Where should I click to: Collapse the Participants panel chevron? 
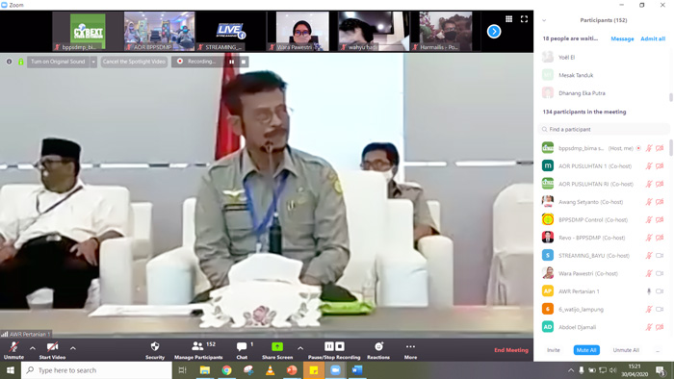click(544, 20)
